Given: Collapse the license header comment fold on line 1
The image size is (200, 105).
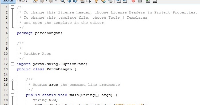Looking at the screenshot, I should click(x=12, y=7).
